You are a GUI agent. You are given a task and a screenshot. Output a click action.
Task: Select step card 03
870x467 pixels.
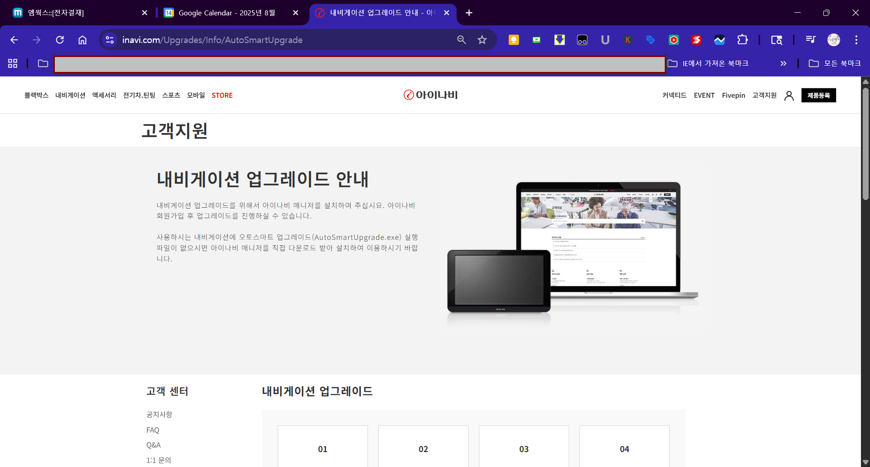click(x=524, y=446)
